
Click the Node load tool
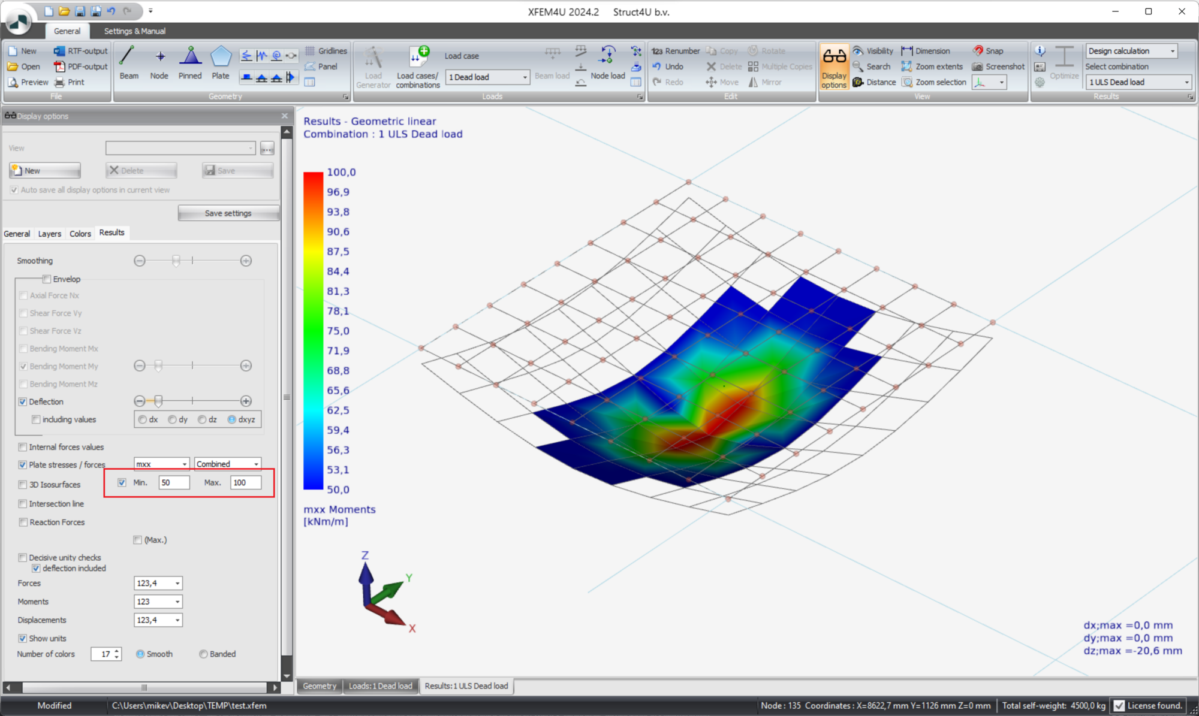coord(607,63)
